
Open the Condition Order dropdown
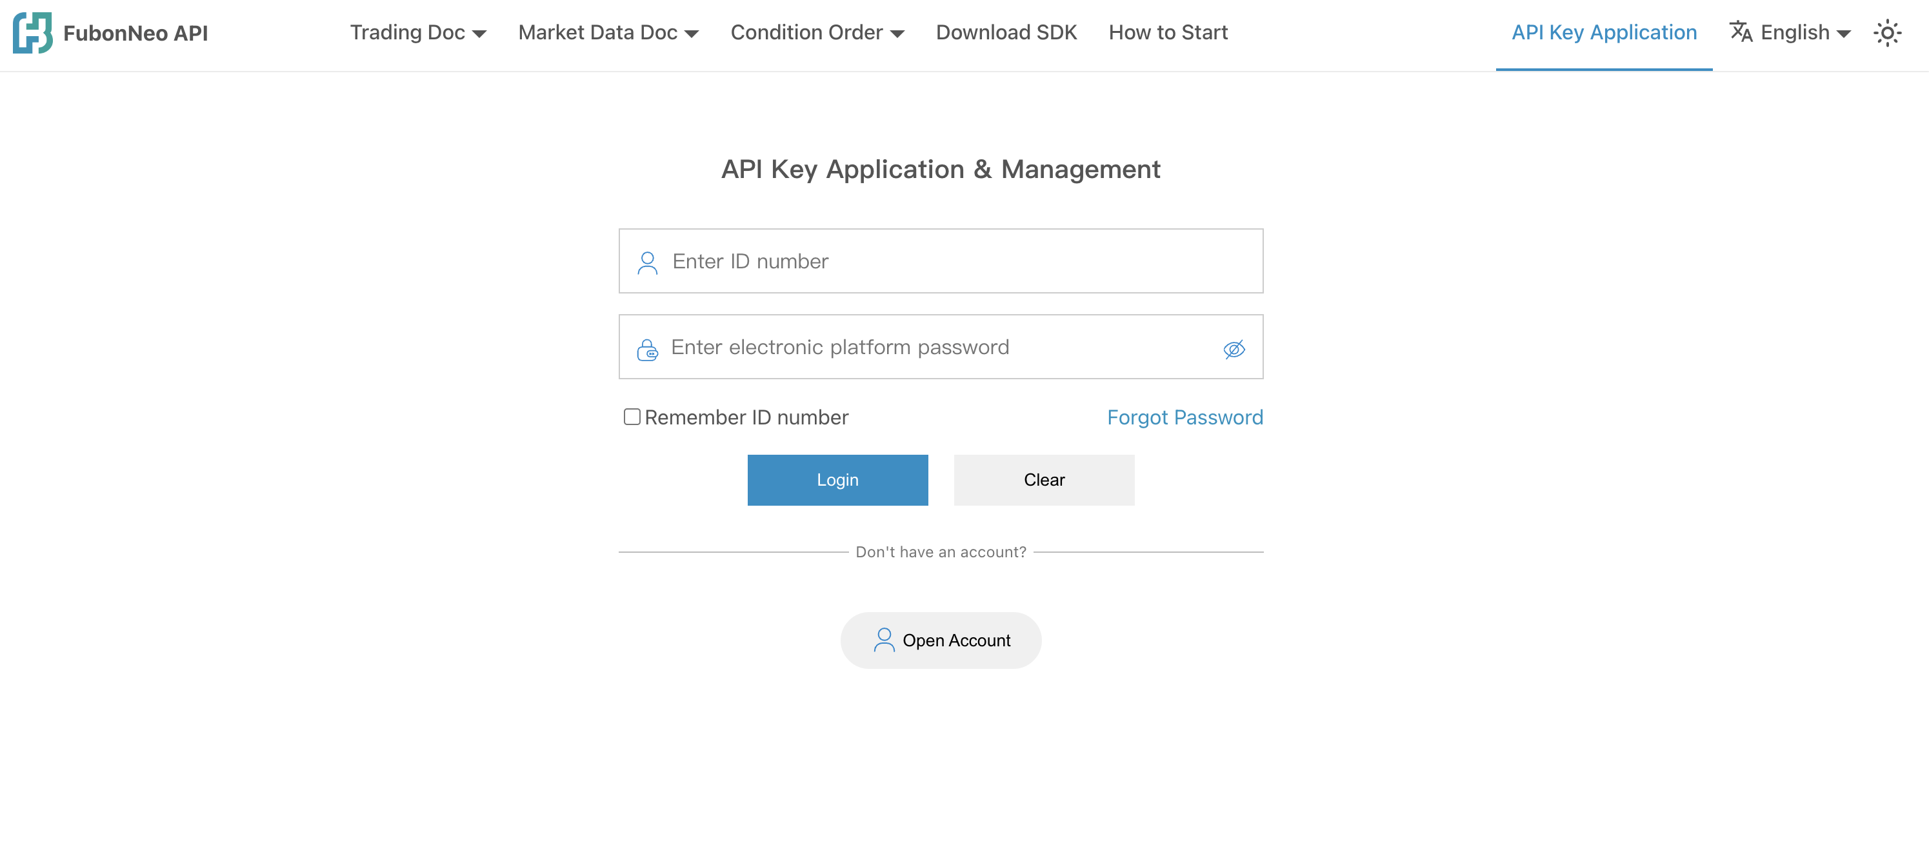(817, 32)
